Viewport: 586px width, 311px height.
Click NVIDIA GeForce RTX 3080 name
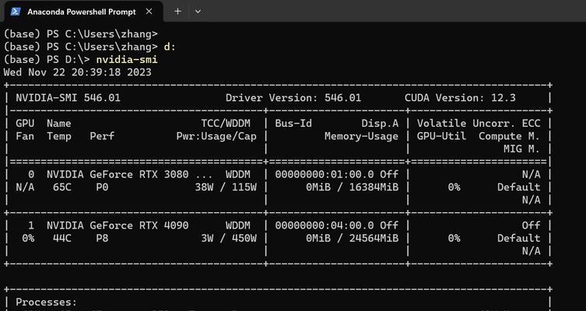click(118, 174)
